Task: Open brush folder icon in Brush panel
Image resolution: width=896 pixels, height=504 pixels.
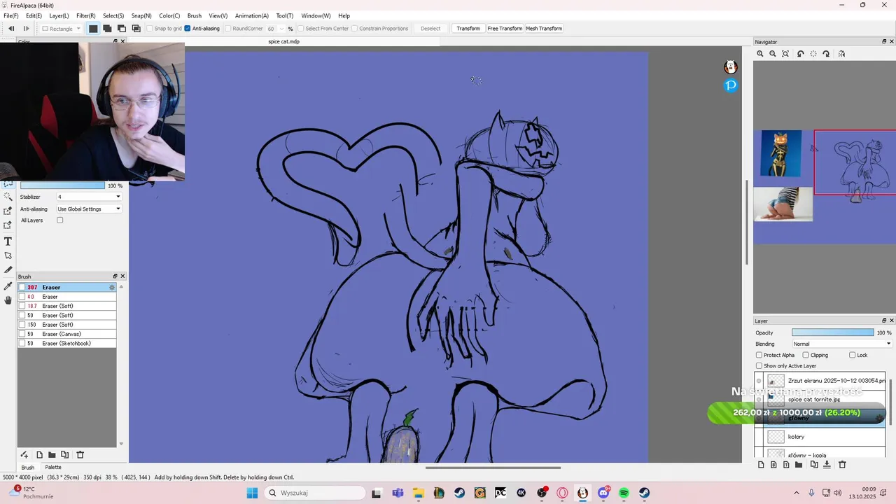Action: pyautogui.click(x=52, y=455)
